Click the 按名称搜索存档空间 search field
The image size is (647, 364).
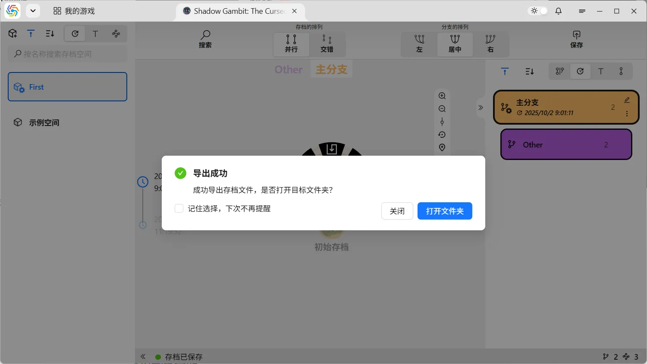point(68,54)
